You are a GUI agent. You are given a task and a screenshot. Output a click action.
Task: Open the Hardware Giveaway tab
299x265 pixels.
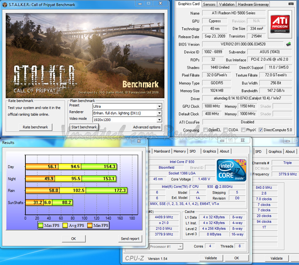tap(253, 4)
